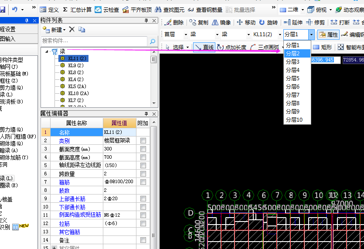Edit the 名称 value KL11(2)
The image size is (364, 249).
pyautogui.click(x=119, y=133)
